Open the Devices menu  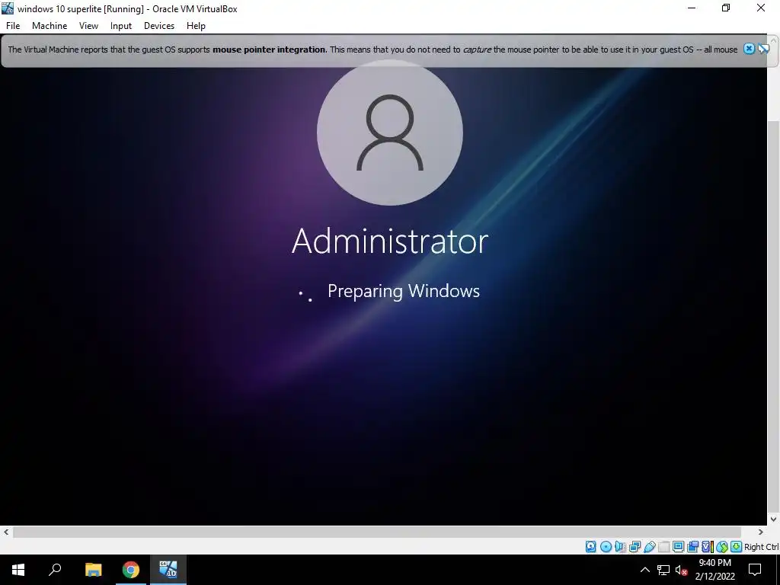[159, 26]
